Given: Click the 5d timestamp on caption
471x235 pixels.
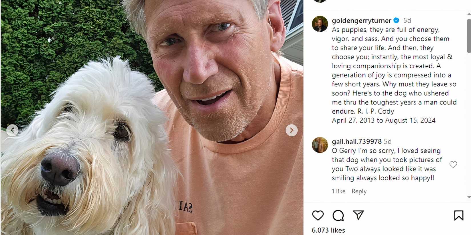Looking at the screenshot, I should 407,21.
